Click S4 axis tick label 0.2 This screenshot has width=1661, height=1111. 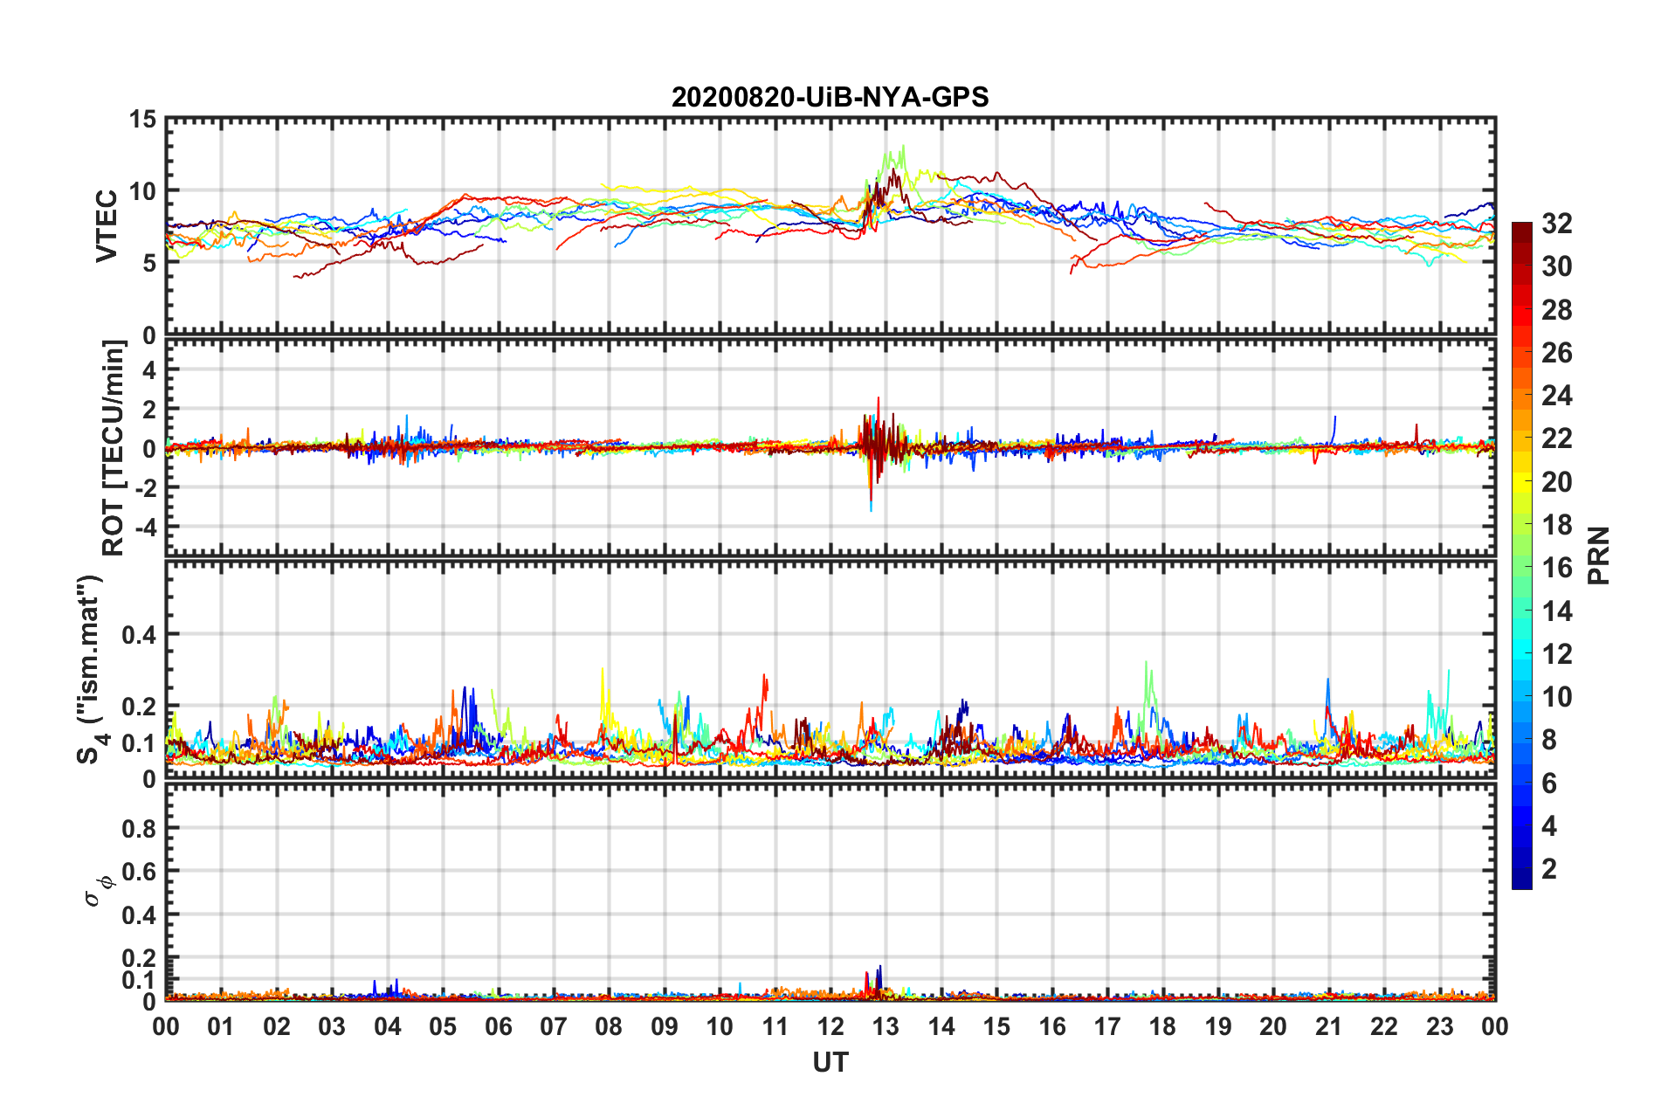pos(139,707)
